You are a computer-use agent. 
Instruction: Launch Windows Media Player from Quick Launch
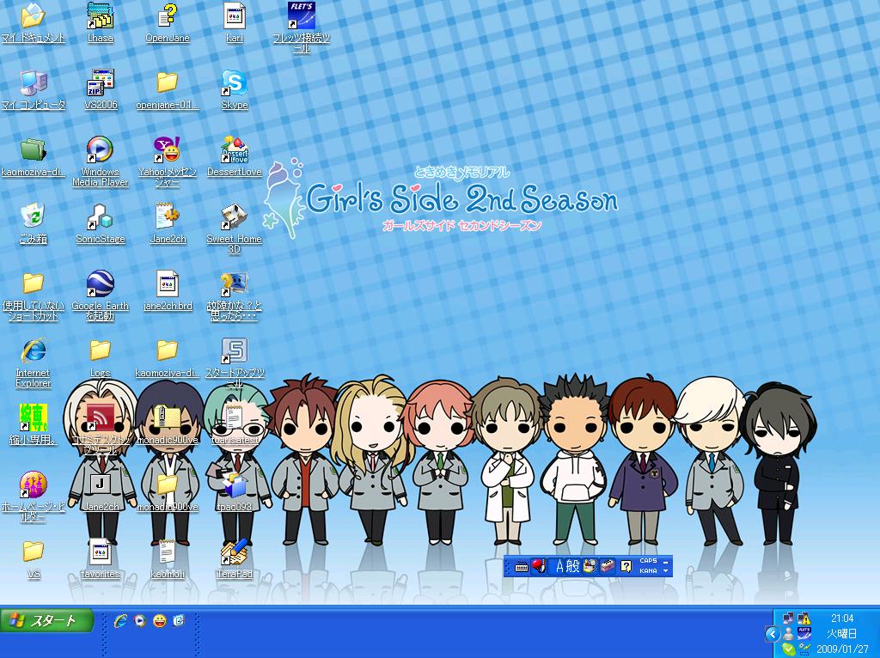(x=140, y=620)
